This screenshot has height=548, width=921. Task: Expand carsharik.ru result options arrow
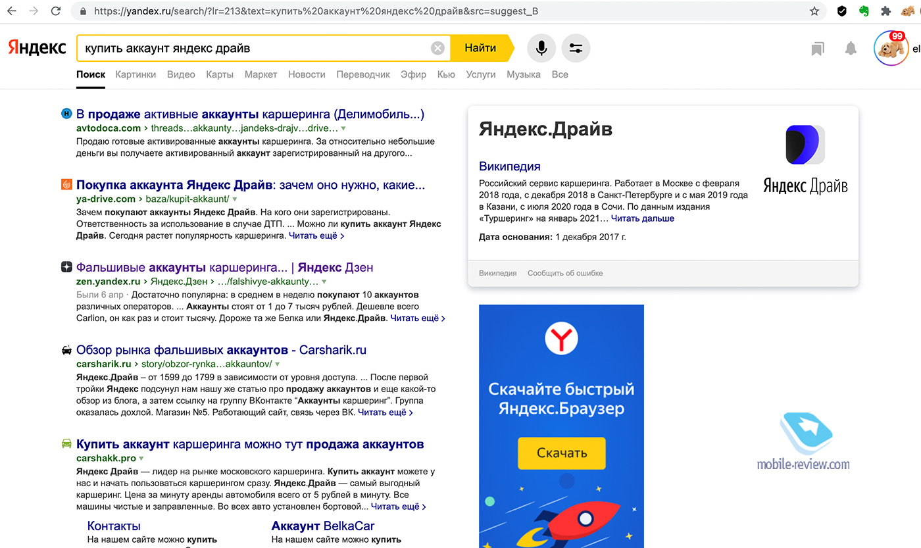click(x=278, y=364)
